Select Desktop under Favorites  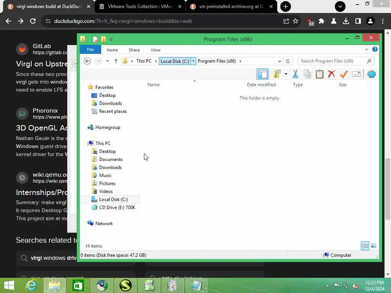107,95
